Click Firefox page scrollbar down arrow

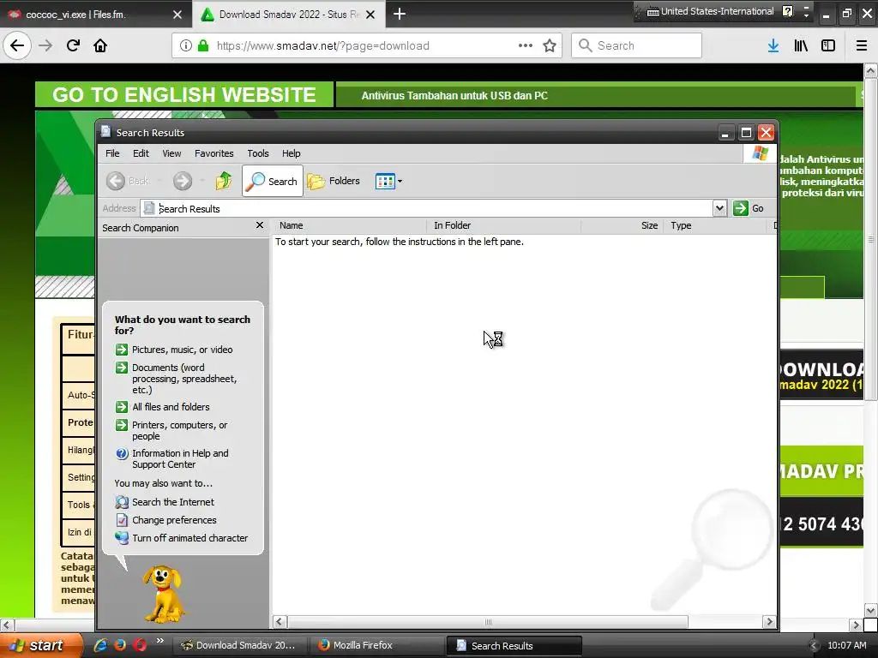pos(870,610)
